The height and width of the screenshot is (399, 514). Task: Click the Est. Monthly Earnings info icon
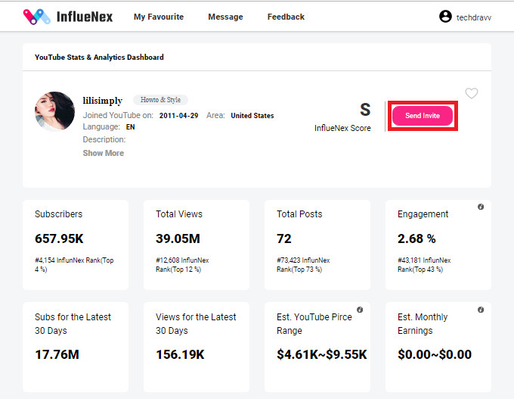[481, 310]
